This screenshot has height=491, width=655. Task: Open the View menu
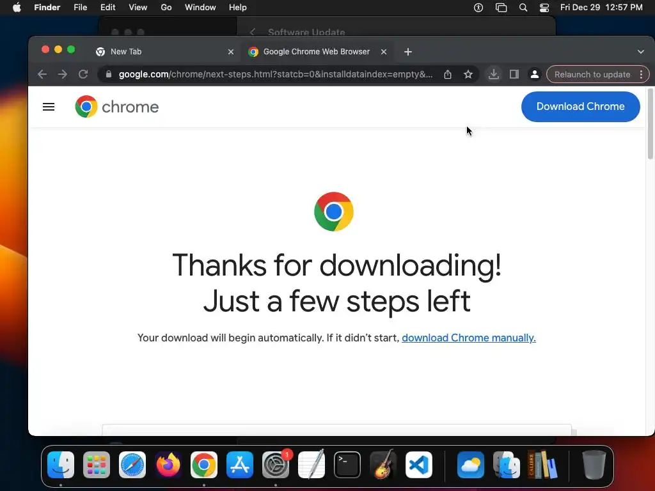pyautogui.click(x=138, y=8)
